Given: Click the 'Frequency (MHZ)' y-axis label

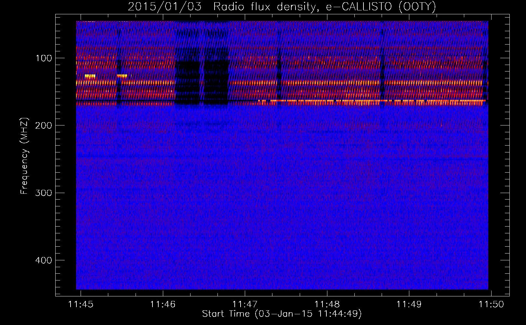Looking at the screenshot, I should pyautogui.click(x=24, y=156).
